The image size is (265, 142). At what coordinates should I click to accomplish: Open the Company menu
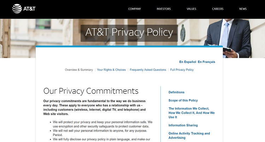tap(135, 9)
